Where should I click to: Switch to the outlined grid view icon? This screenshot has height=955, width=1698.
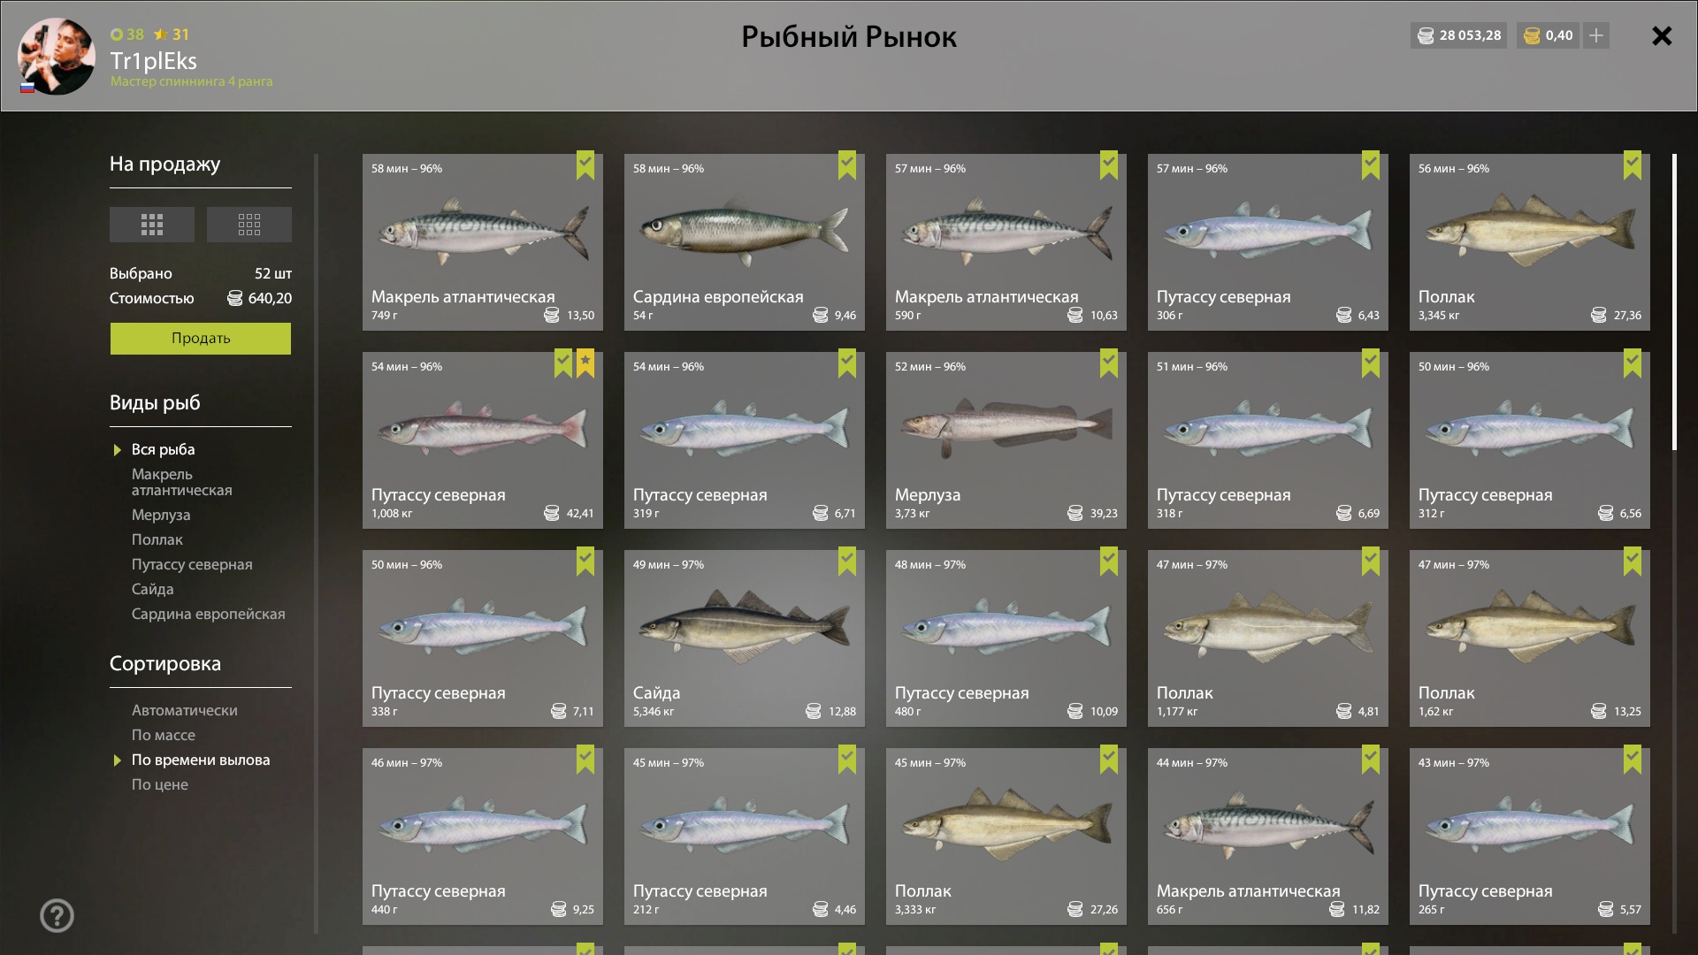click(249, 225)
